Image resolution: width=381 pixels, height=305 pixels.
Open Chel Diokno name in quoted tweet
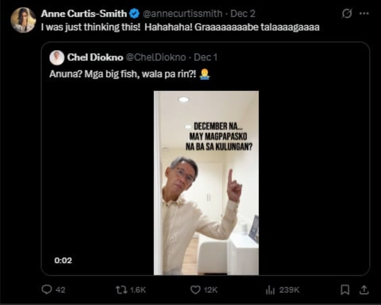94,57
